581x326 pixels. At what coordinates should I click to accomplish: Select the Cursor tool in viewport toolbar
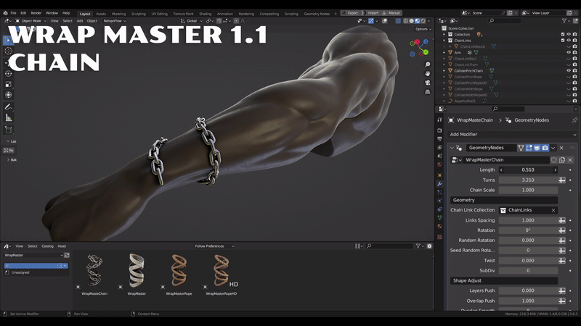8,51
